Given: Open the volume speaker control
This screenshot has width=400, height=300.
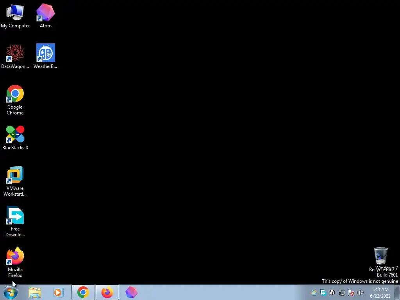Looking at the screenshot, I should tap(360, 293).
